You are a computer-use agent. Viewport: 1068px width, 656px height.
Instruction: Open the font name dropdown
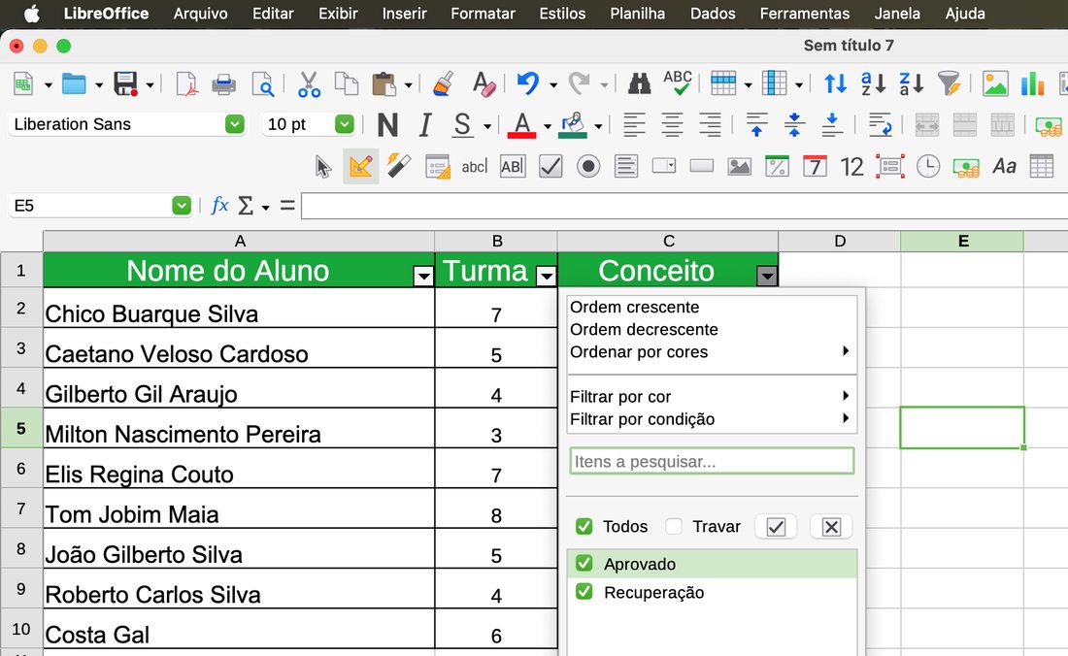tap(234, 124)
